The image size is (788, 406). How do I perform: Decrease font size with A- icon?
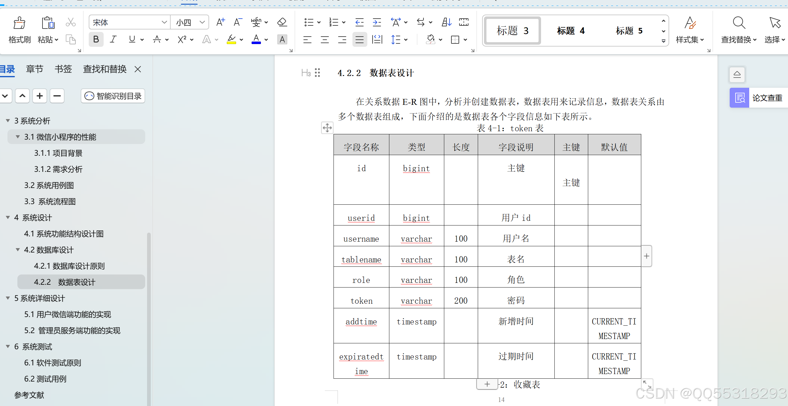tap(238, 22)
